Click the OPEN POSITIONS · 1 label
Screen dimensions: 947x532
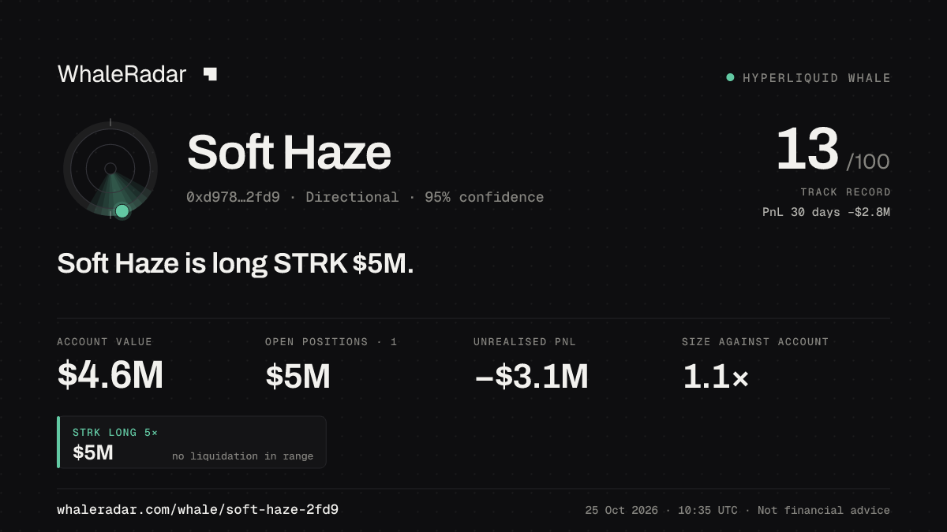[x=331, y=342]
